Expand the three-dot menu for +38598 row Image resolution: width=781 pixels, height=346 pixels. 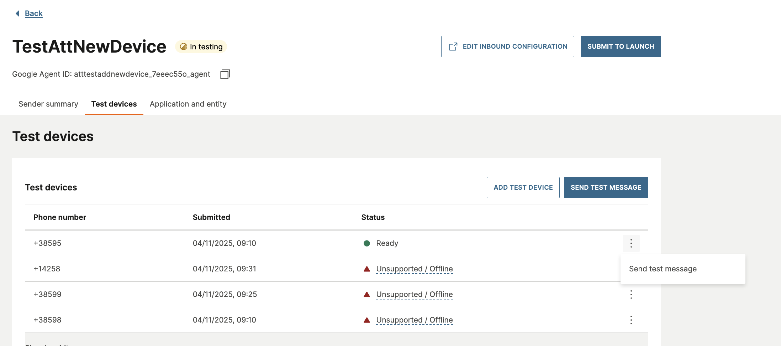[x=631, y=320]
